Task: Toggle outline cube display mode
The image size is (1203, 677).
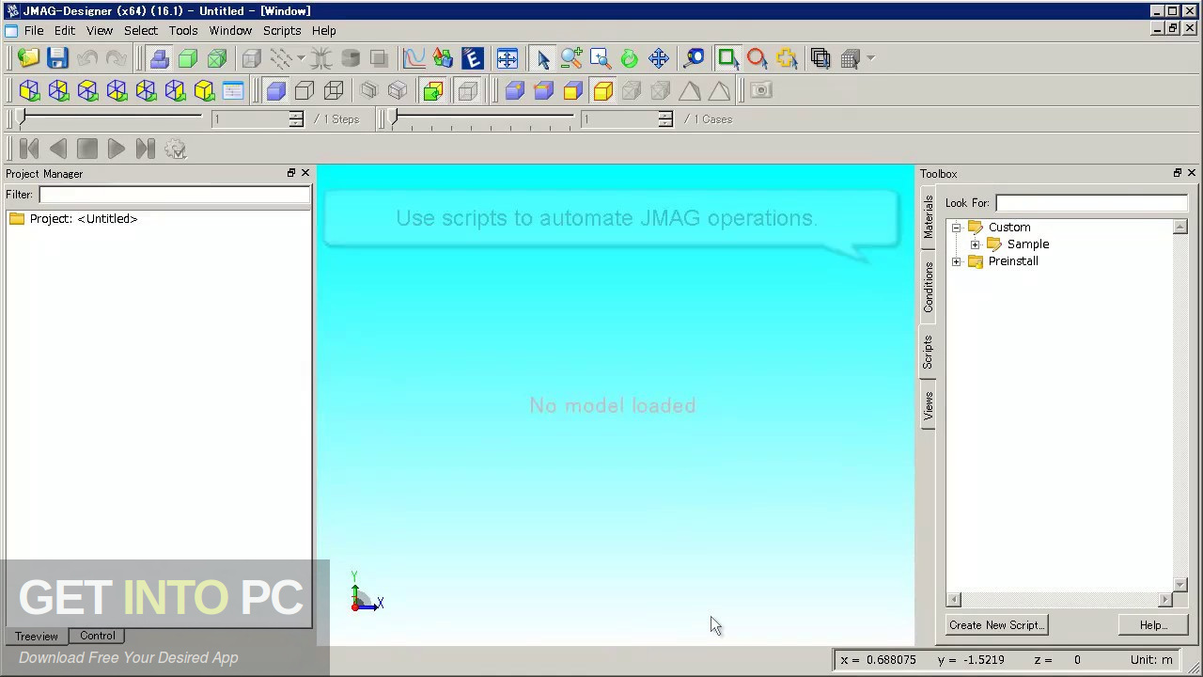Action: [x=305, y=90]
